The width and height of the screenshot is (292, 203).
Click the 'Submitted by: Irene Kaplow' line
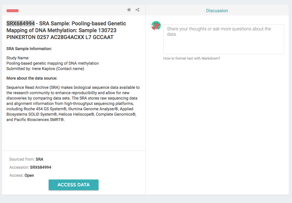(x=45, y=69)
